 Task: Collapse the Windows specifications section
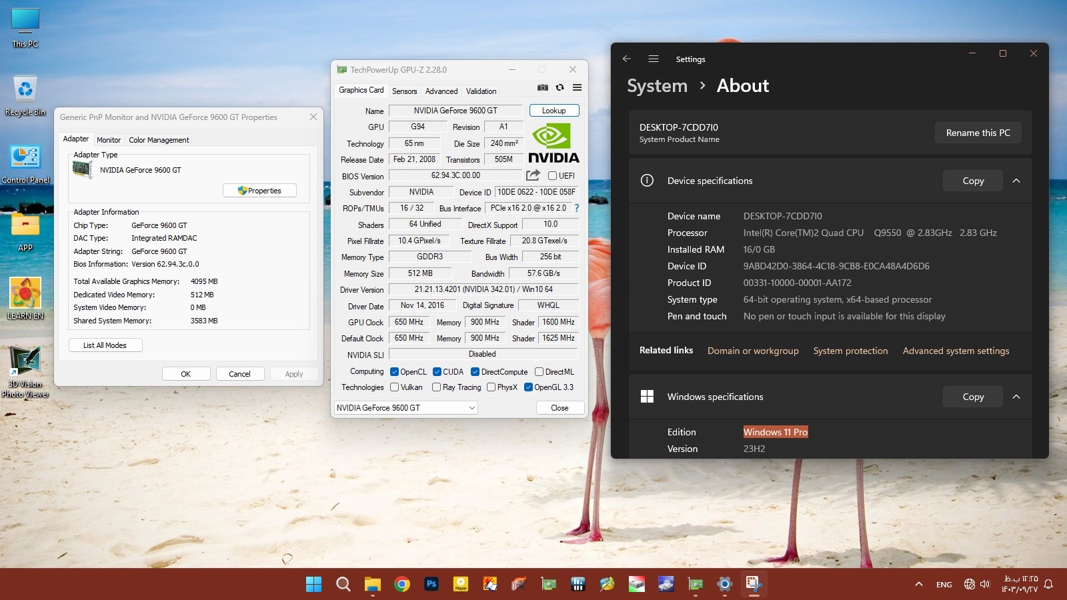click(1016, 397)
